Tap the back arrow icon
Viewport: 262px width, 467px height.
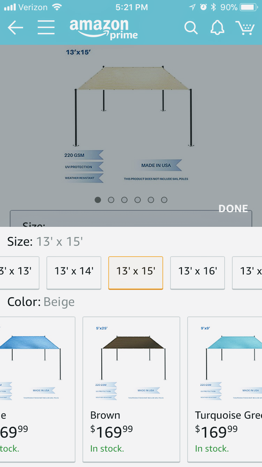15,28
